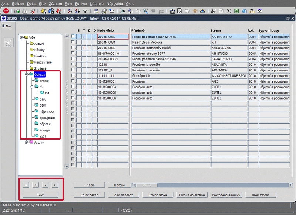Collapse the Vše root tree node
Viewport: 296px width, 215px height.
[21, 38]
